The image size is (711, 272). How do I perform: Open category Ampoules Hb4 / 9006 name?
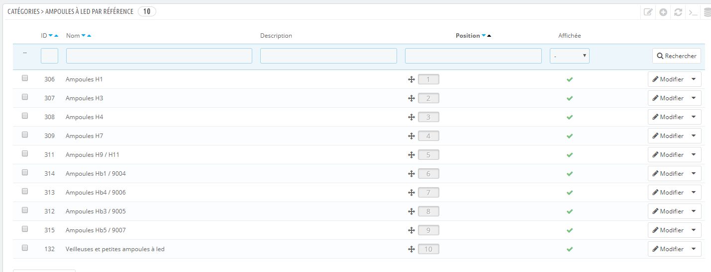96,193
